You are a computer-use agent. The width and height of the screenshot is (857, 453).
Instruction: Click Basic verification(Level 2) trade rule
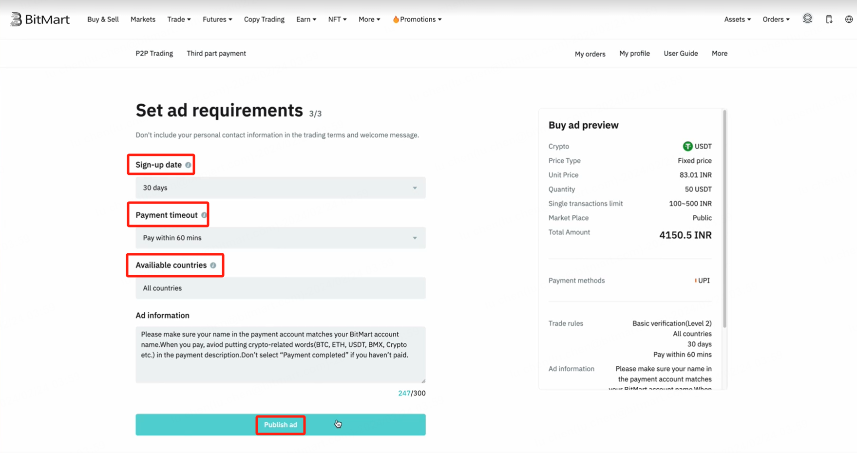click(672, 323)
